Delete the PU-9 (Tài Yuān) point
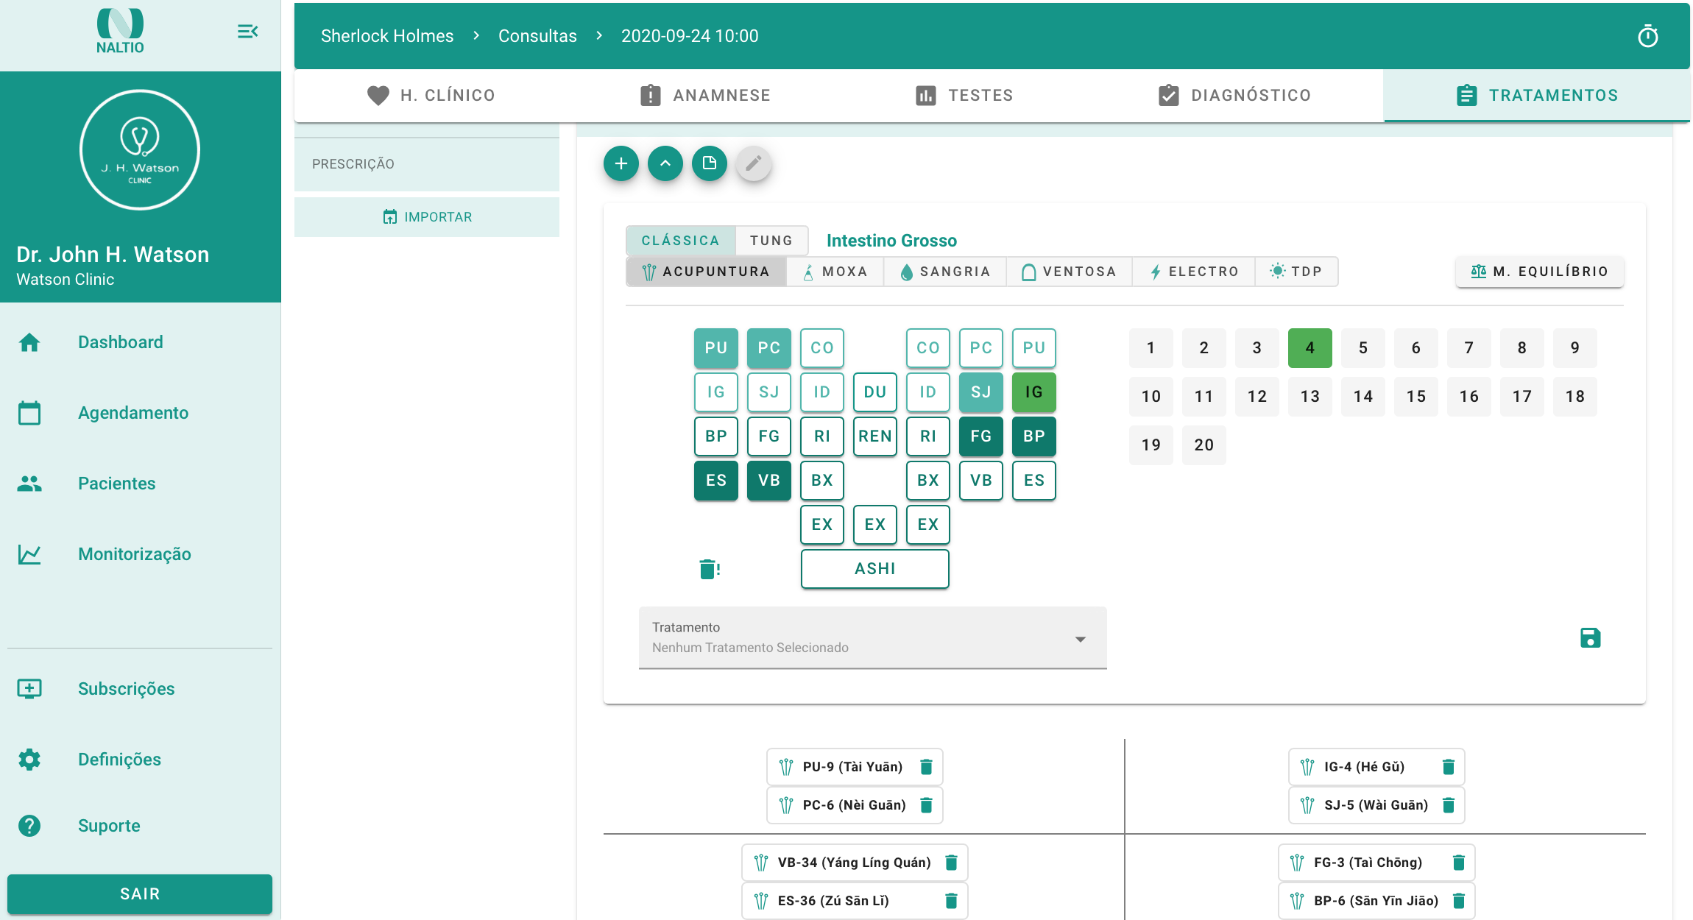1693x920 pixels. coord(926,767)
